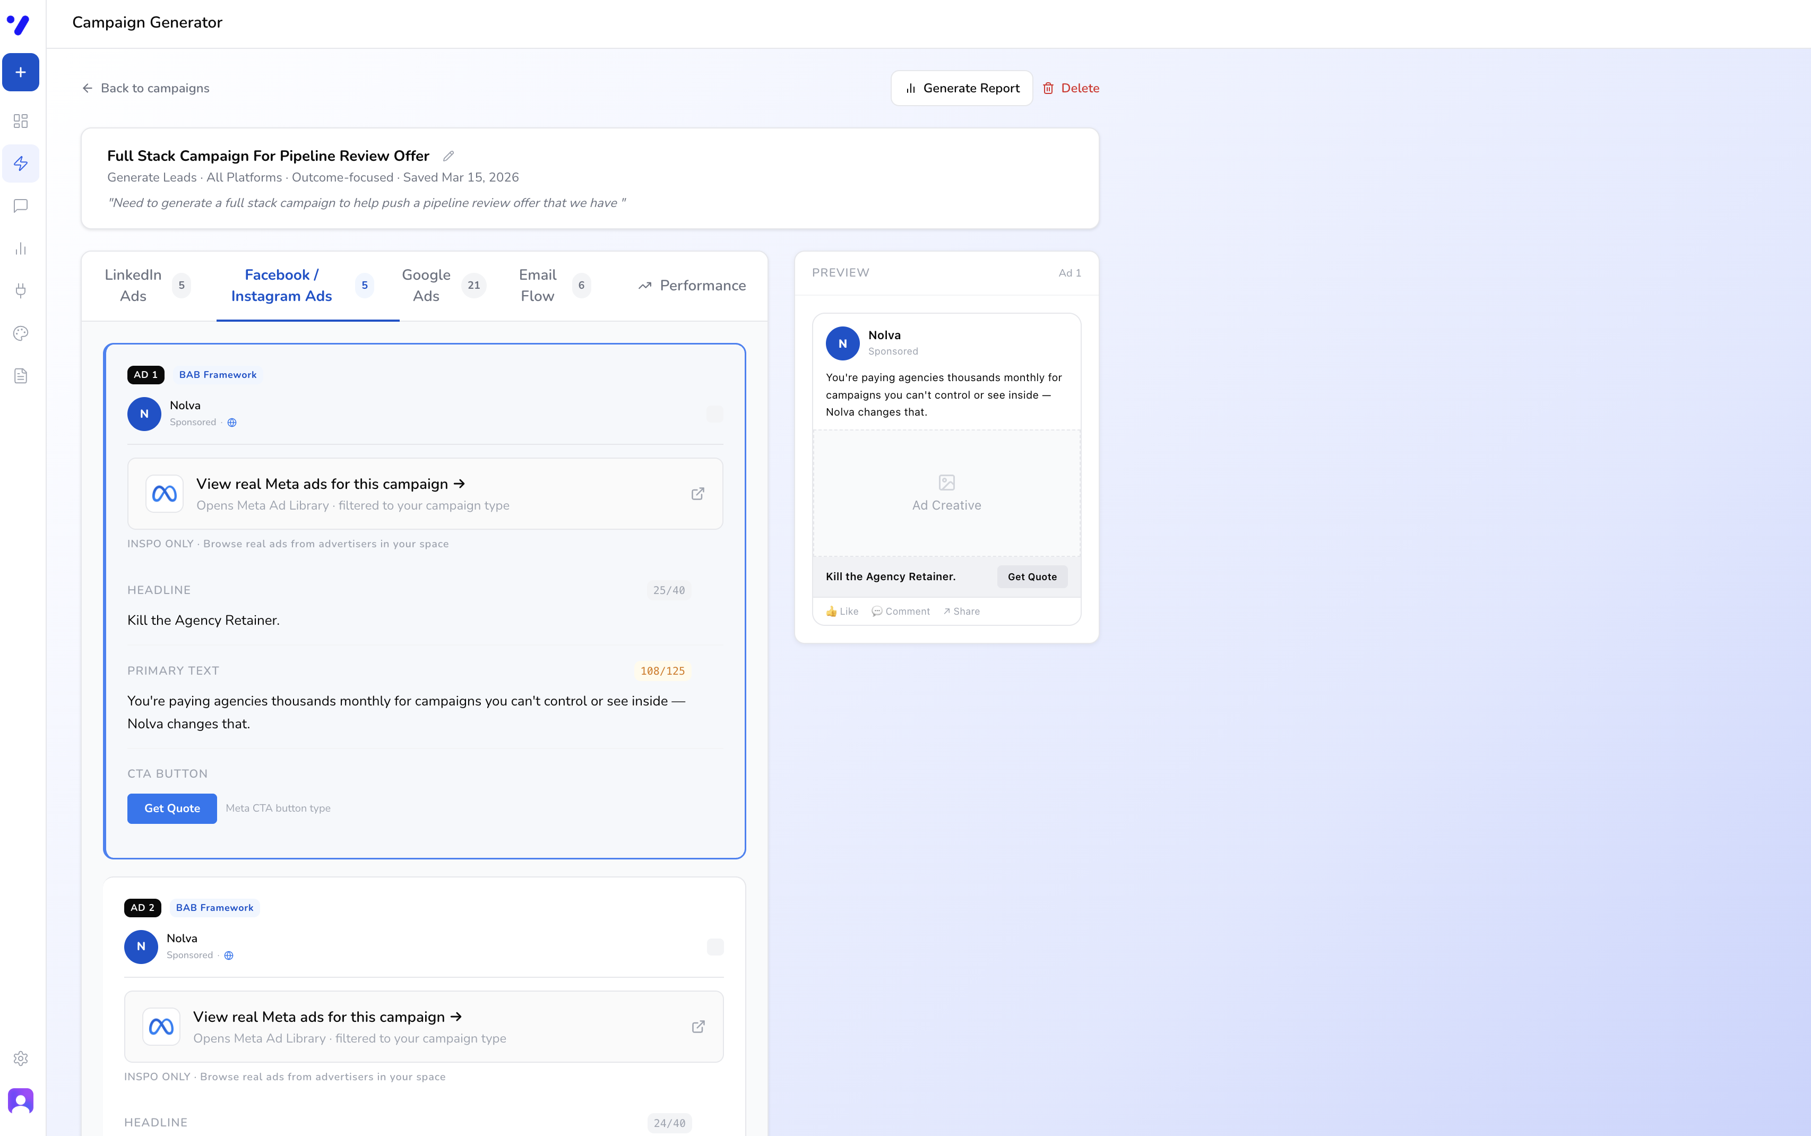Screen dimensions: 1811x1136
Task: Open the chat bubble icon in sidebar
Action: 20,206
